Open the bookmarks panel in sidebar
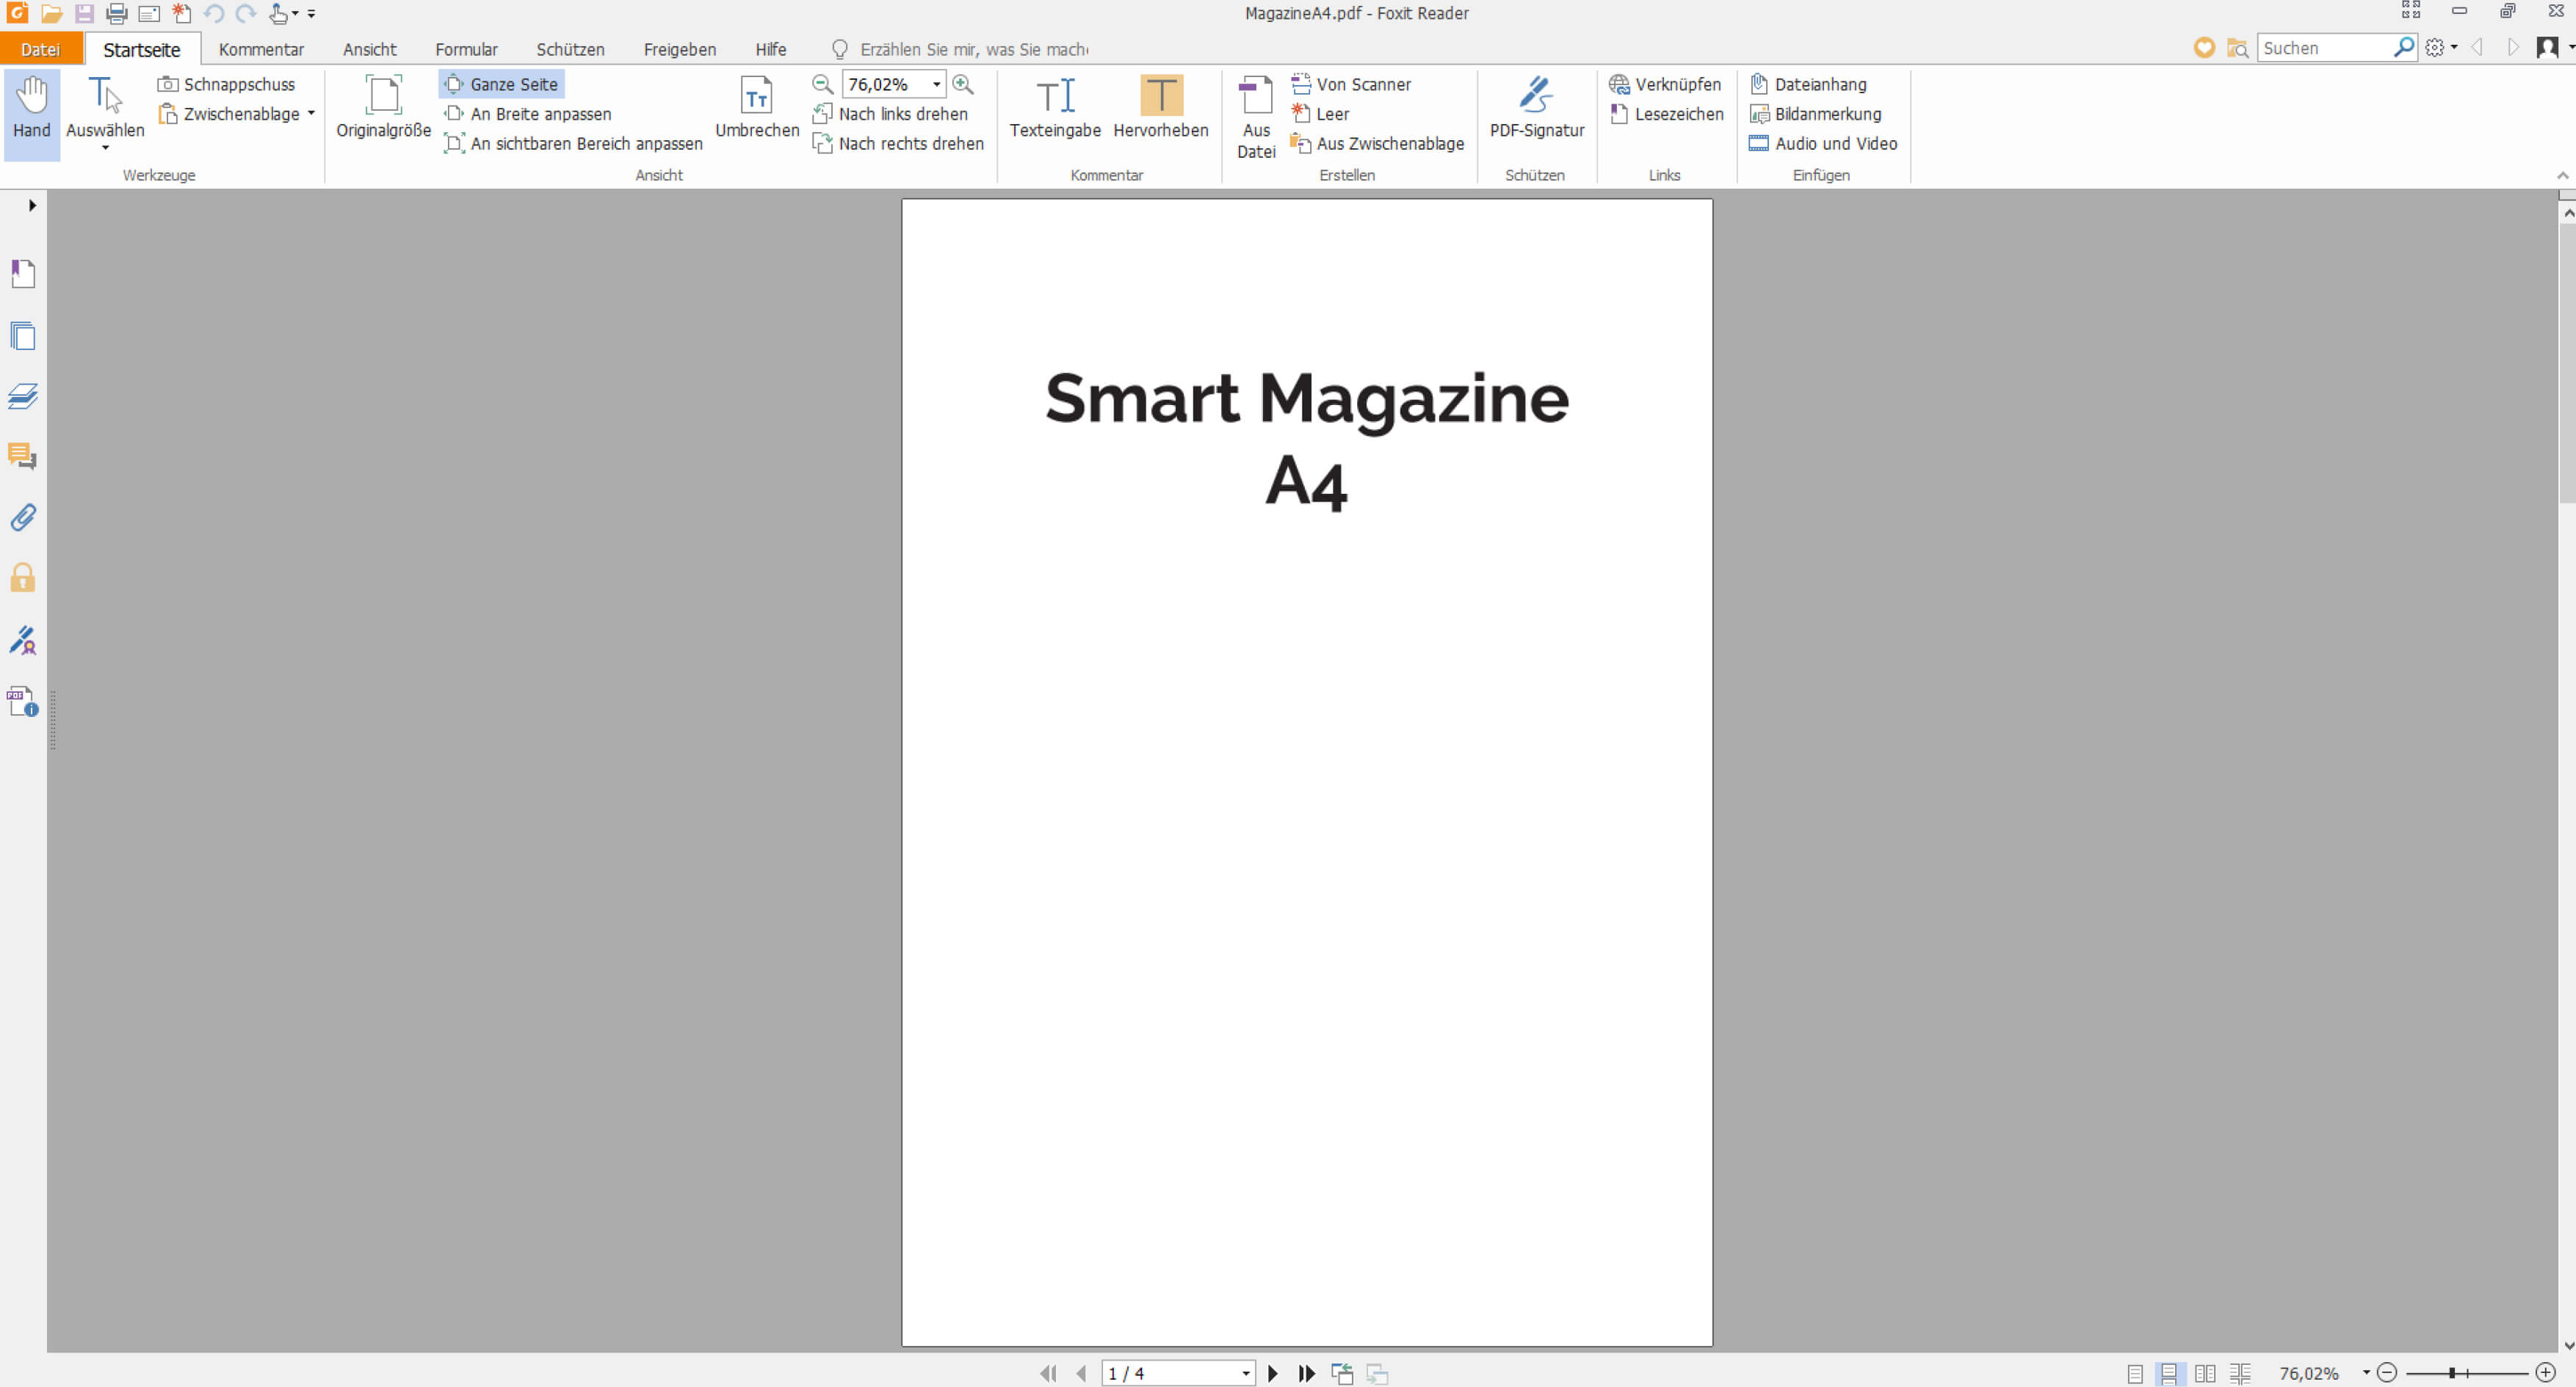The width and height of the screenshot is (2576, 1387). coord(23,274)
